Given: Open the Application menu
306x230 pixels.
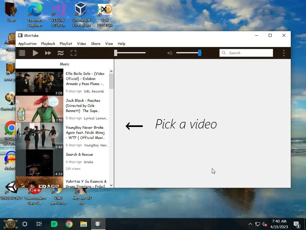Looking at the screenshot, I should pos(27,44).
